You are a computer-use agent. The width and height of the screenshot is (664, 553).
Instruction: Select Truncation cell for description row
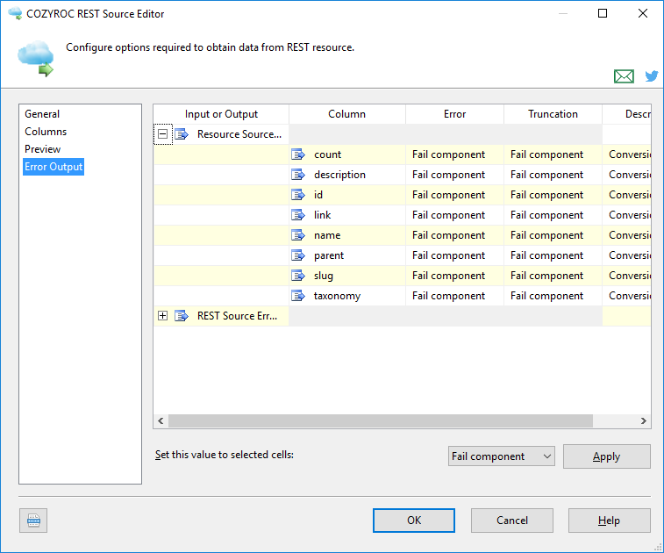553,175
